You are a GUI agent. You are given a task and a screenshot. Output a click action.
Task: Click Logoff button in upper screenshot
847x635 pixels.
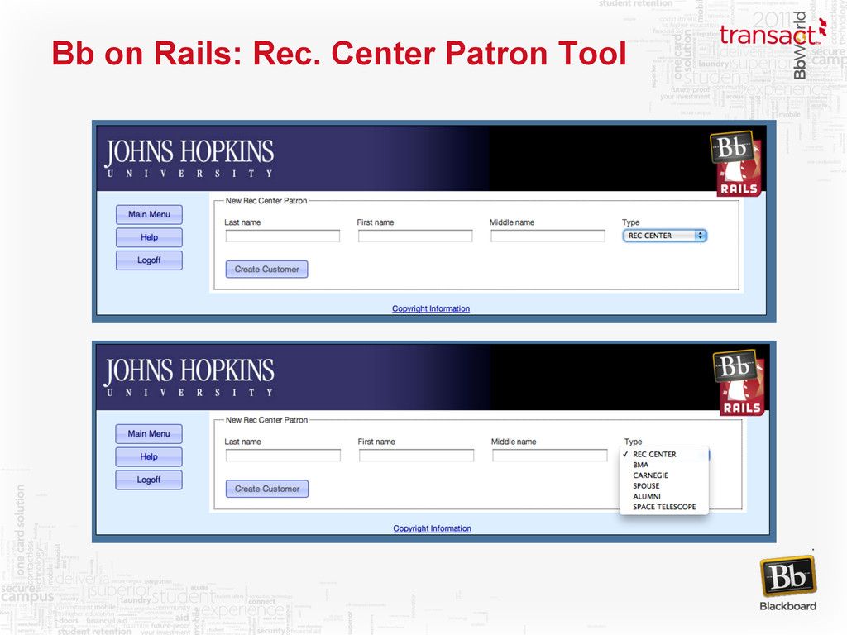[x=149, y=260]
